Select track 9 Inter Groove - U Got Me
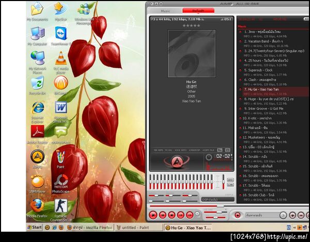 (274, 110)
